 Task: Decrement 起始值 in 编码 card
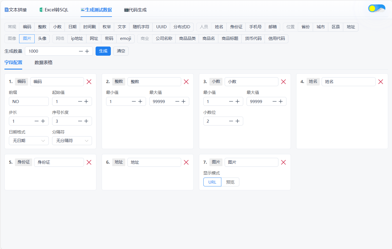[x=80, y=101]
